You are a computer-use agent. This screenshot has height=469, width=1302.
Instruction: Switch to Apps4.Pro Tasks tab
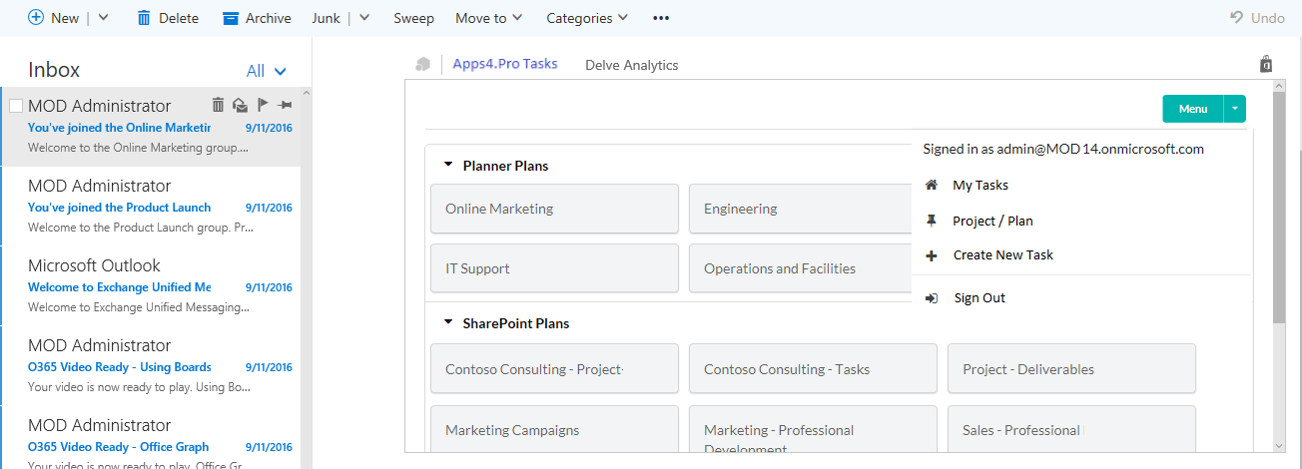pos(505,64)
